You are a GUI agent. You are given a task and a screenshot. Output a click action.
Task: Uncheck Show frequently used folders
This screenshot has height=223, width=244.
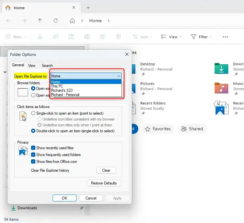tap(33, 155)
